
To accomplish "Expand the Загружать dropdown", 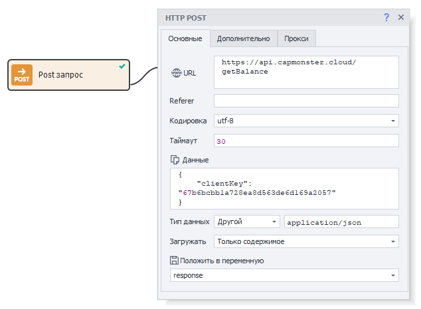I will [x=393, y=241].
